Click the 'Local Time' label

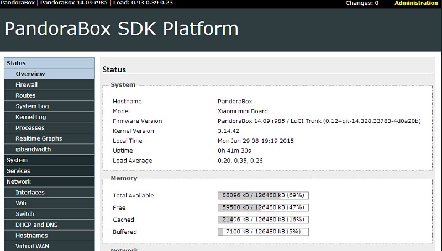pyautogui.click(x=128, y=141)
